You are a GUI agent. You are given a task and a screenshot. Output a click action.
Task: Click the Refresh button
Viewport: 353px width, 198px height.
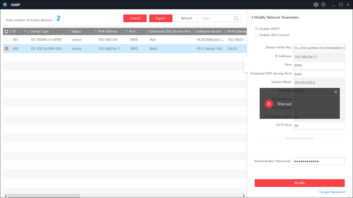click(x=187, y=18)
